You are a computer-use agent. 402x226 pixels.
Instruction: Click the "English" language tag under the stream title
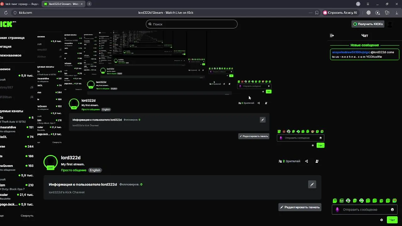[95, 170]
